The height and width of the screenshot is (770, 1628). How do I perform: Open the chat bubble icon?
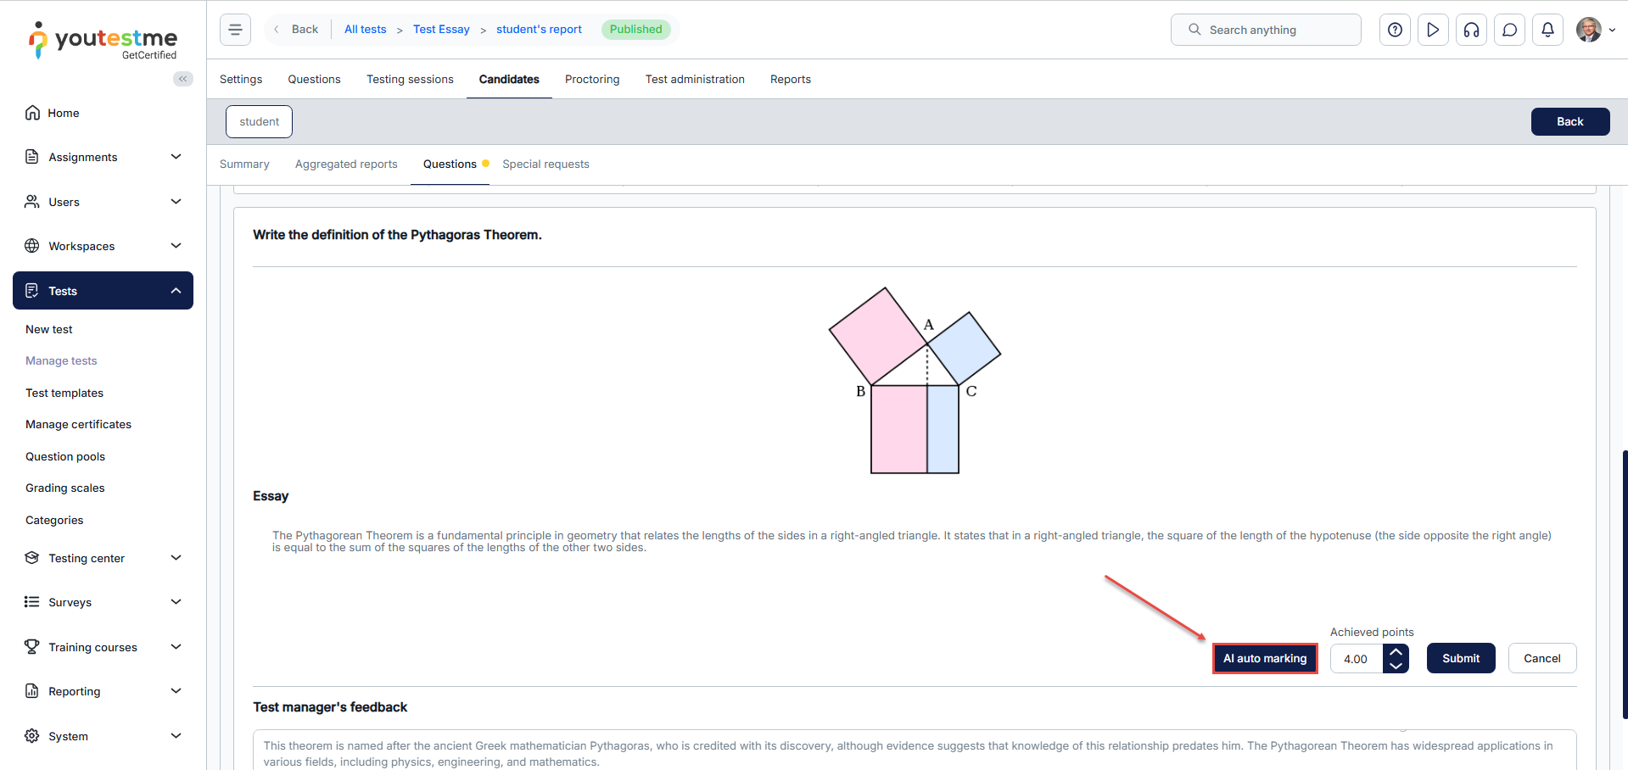click(x=1509, y=30)
